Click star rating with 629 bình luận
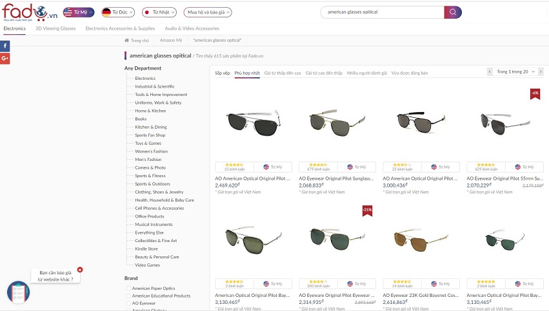Screen dimensions: 549x311 [486, 165]
